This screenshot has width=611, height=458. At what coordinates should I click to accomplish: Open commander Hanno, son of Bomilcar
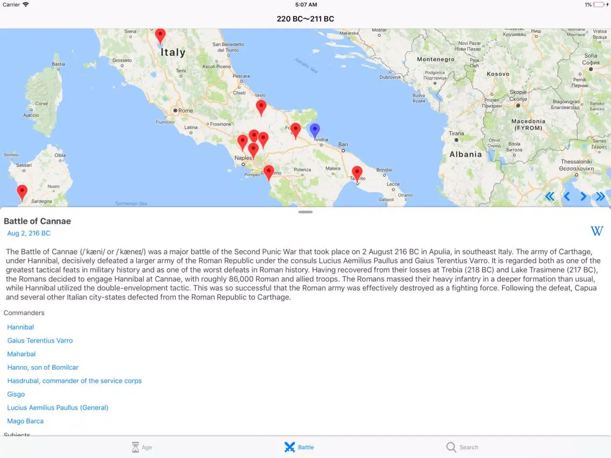[43, 367]
